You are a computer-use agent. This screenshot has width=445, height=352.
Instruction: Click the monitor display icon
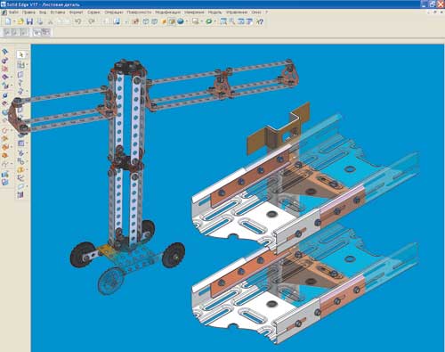195,21
